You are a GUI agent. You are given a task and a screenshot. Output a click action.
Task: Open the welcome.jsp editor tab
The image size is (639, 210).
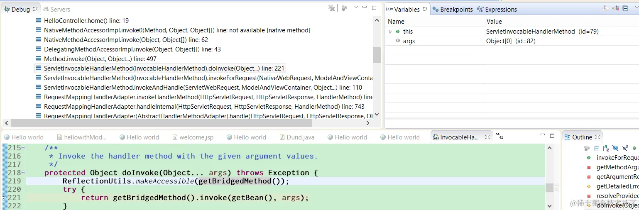(x=192, y=137)
